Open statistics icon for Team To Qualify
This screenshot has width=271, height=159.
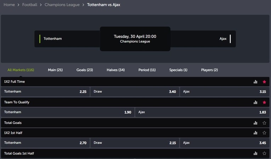pyautogui.click(x=255, y=102)
